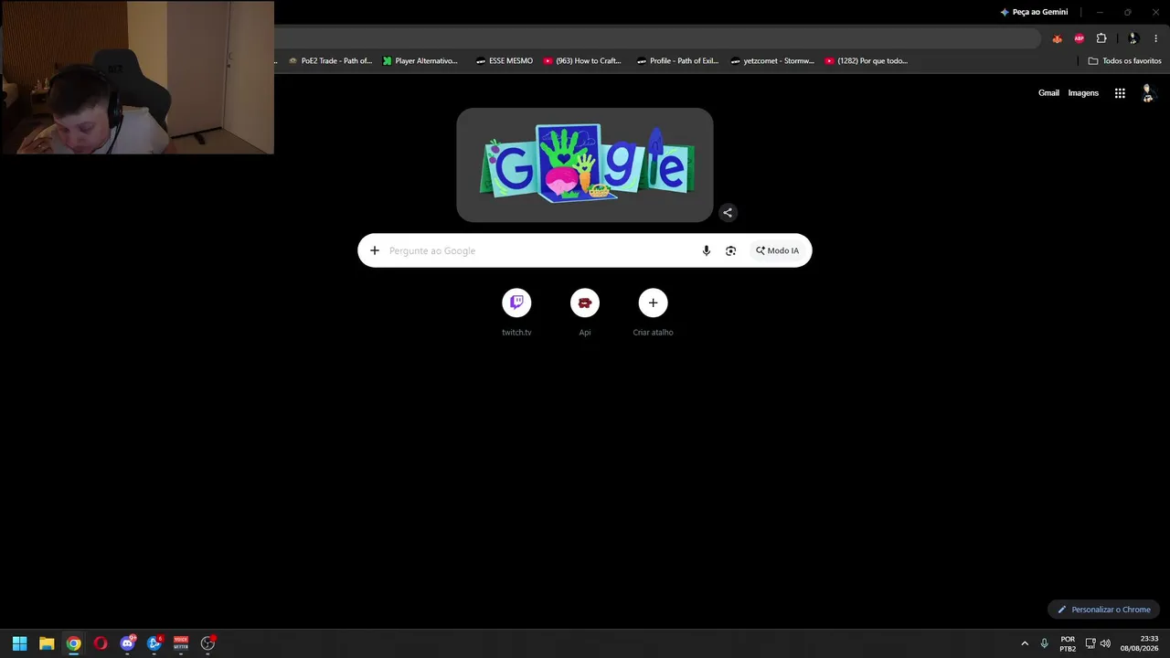Screen dimensions: 1170x658
Task: Open the yetzcomet - Stormw bookmark
Action: pos(772,61)
